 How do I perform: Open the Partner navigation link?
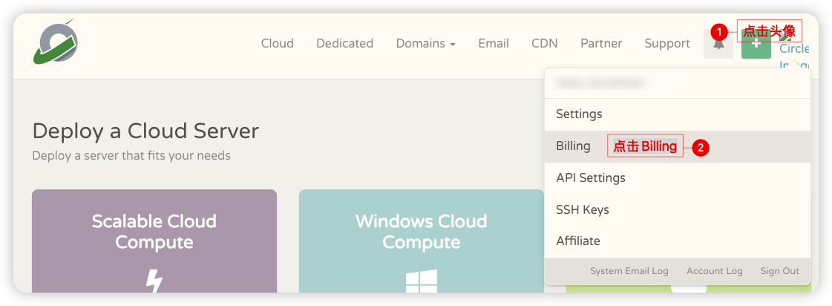[601, 44]
